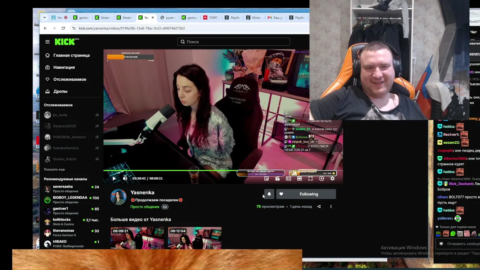Open Дропы in the sidebar
The width and height of the screenshot is (480, 270).
click(x=60, y=91)
